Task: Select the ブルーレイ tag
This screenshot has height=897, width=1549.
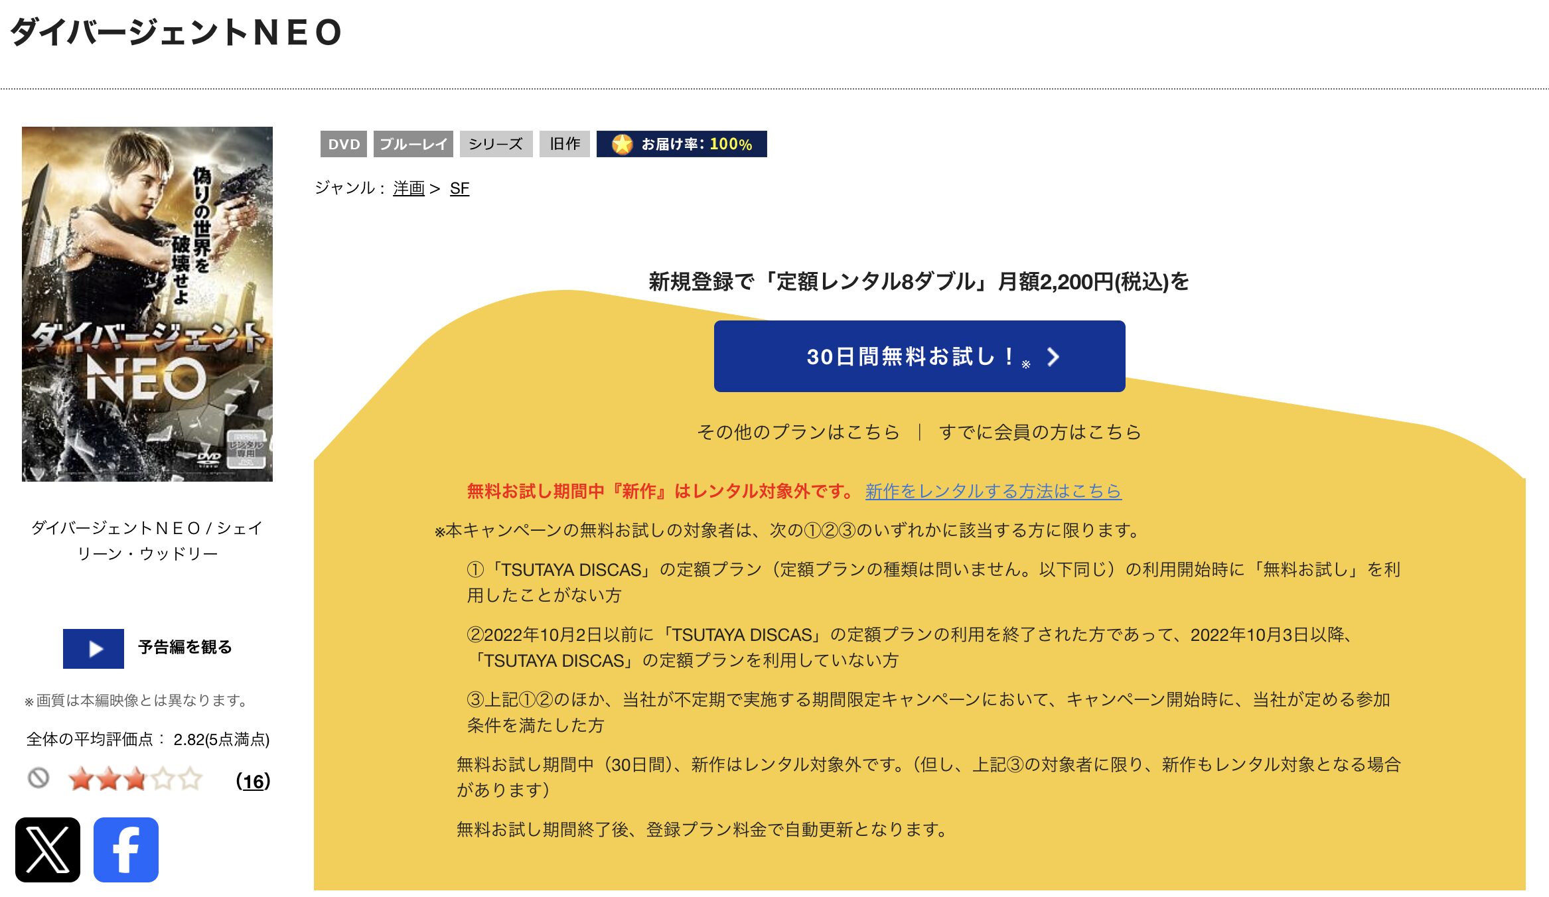Action: coord(413,144)
